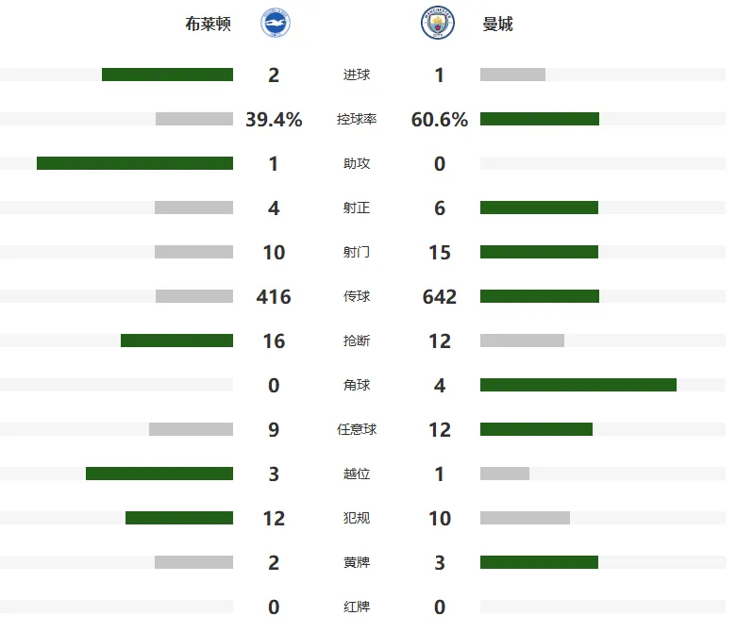The width and height of the screenshot is (737, 632).
Task: Click the 39.4% possession value
Action: coord(274,120)
